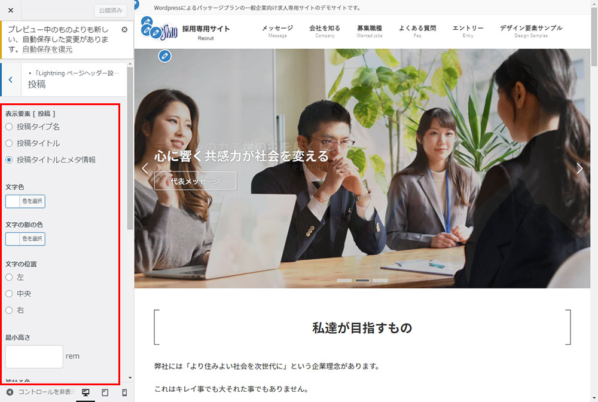Screen dimensions: 598x402
Task: Dismiss the autosave notification
Action: coord(124,29)
